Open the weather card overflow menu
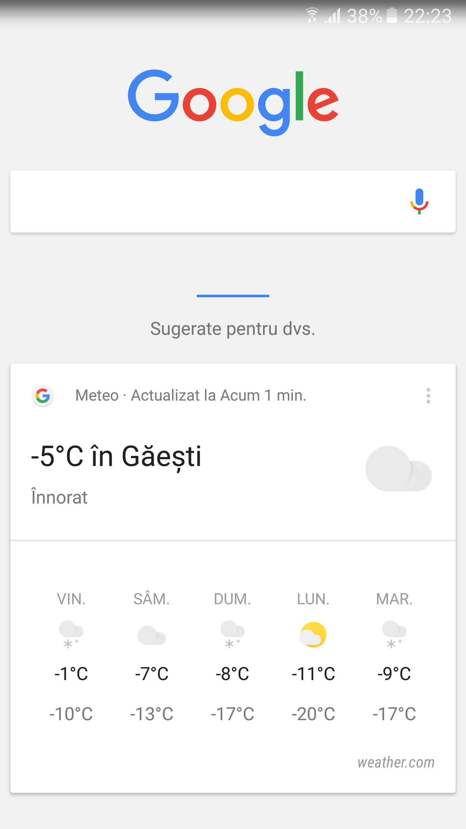Image resolution: width=466 pixels, height=829 pixels. (428, 395)
